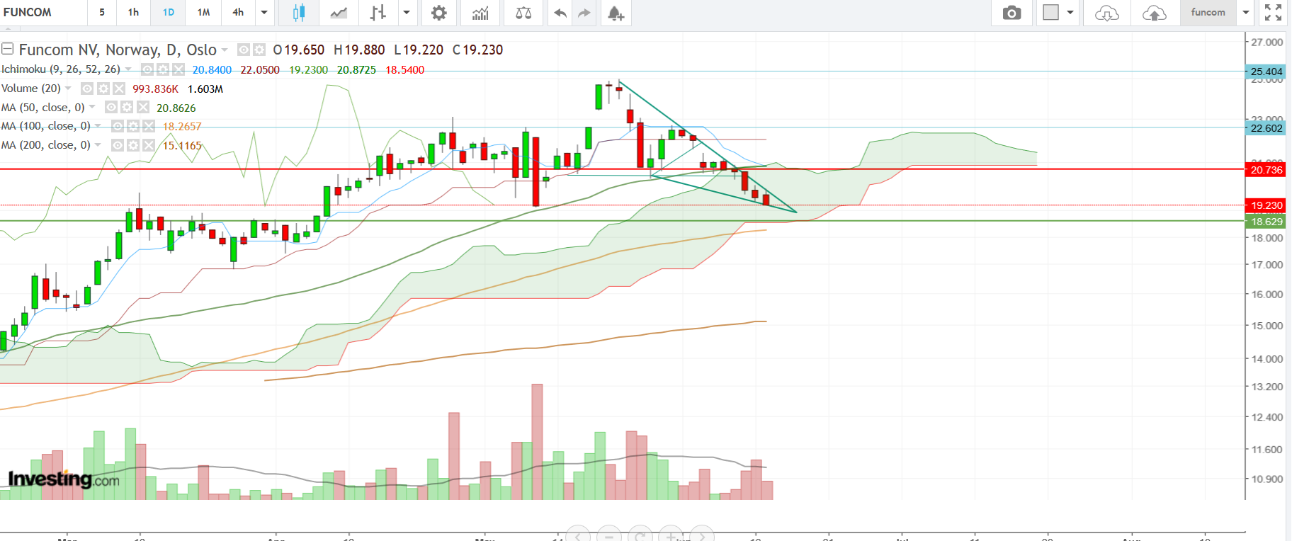This screenshot has width=1292, height=541.
Task: Click the Investing.com logo link
Action: [x=64, y=479]
